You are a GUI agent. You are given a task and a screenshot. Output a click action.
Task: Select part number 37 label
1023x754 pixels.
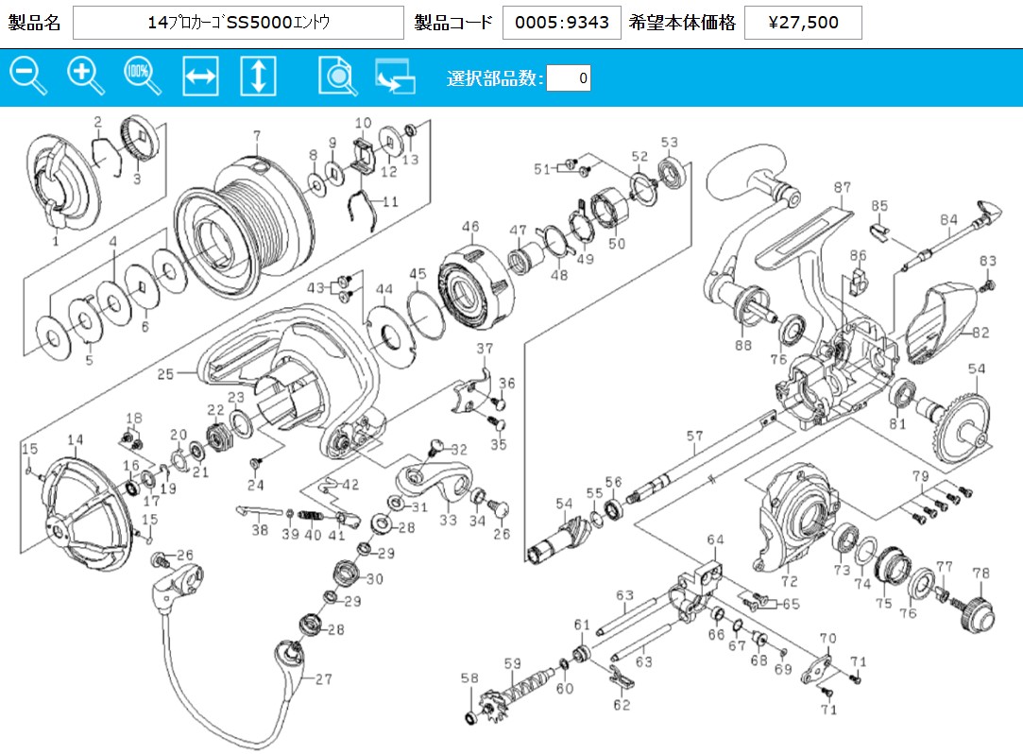[x=485, y=349]
